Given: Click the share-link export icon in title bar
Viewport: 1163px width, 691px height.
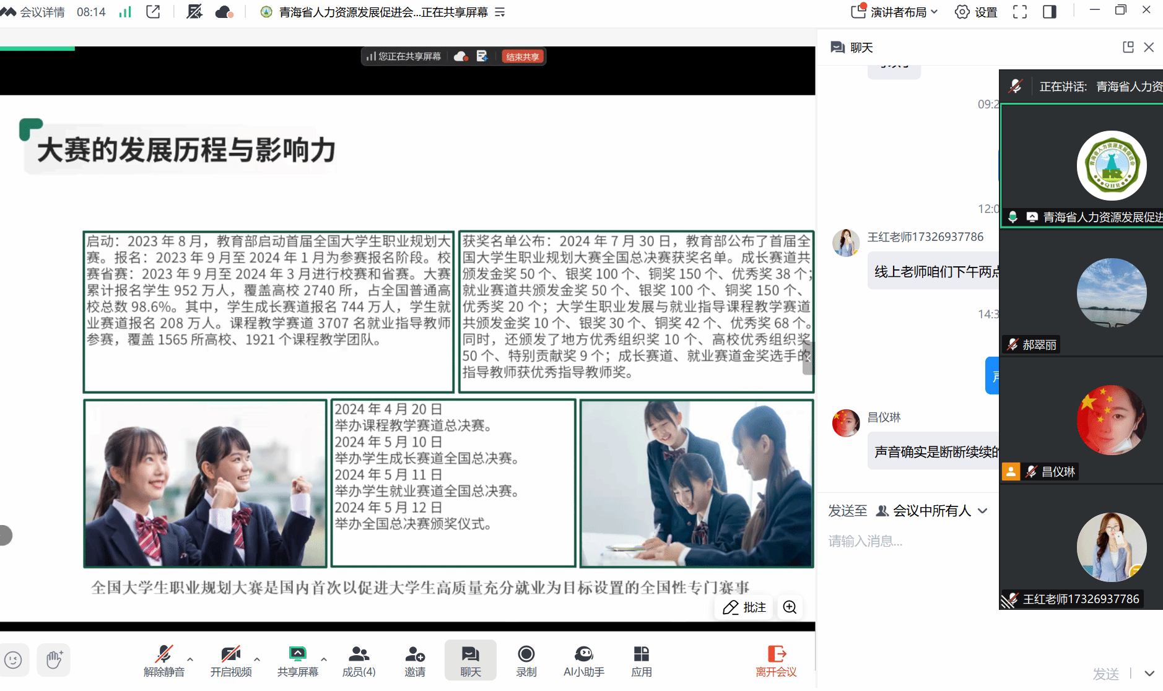Looking at the screenshot, I should tap(153, 12).
